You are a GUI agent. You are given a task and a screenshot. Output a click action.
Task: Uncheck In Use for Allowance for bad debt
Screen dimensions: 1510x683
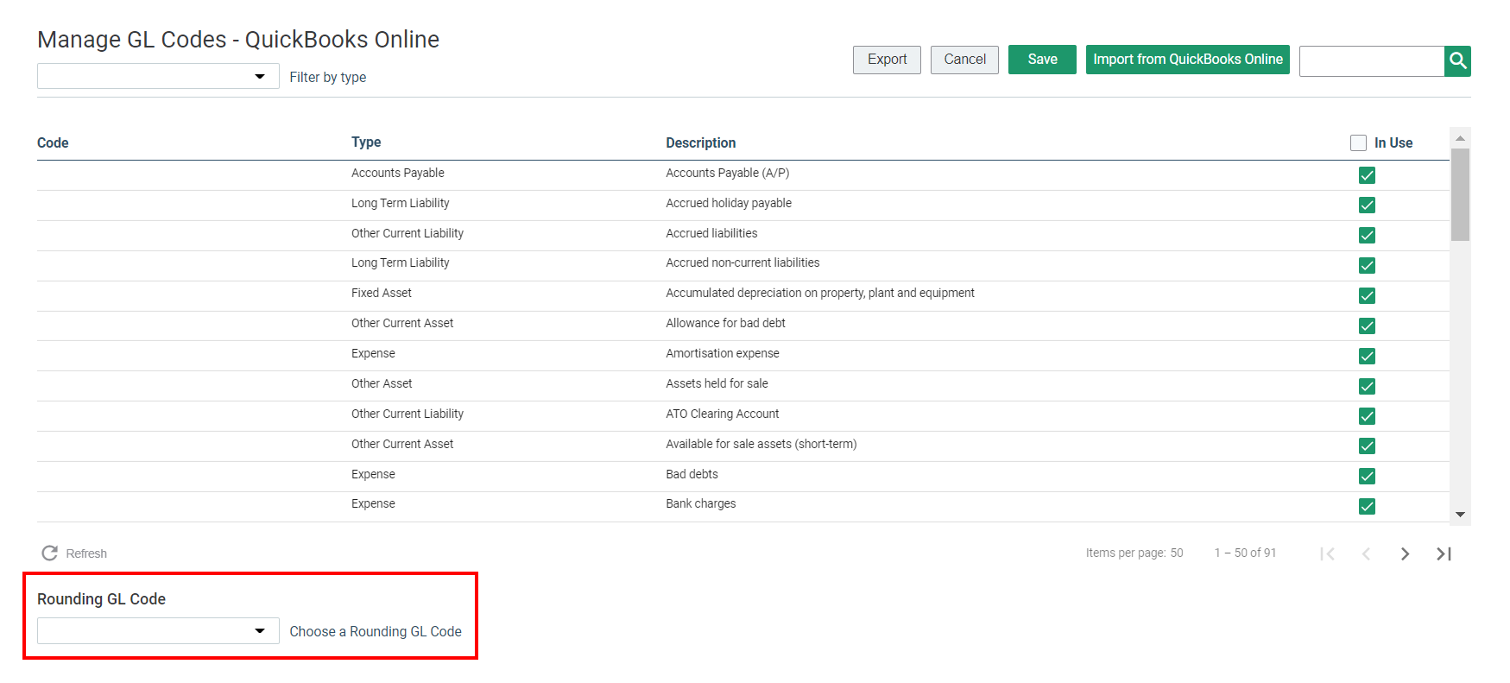coord(1367,326)
